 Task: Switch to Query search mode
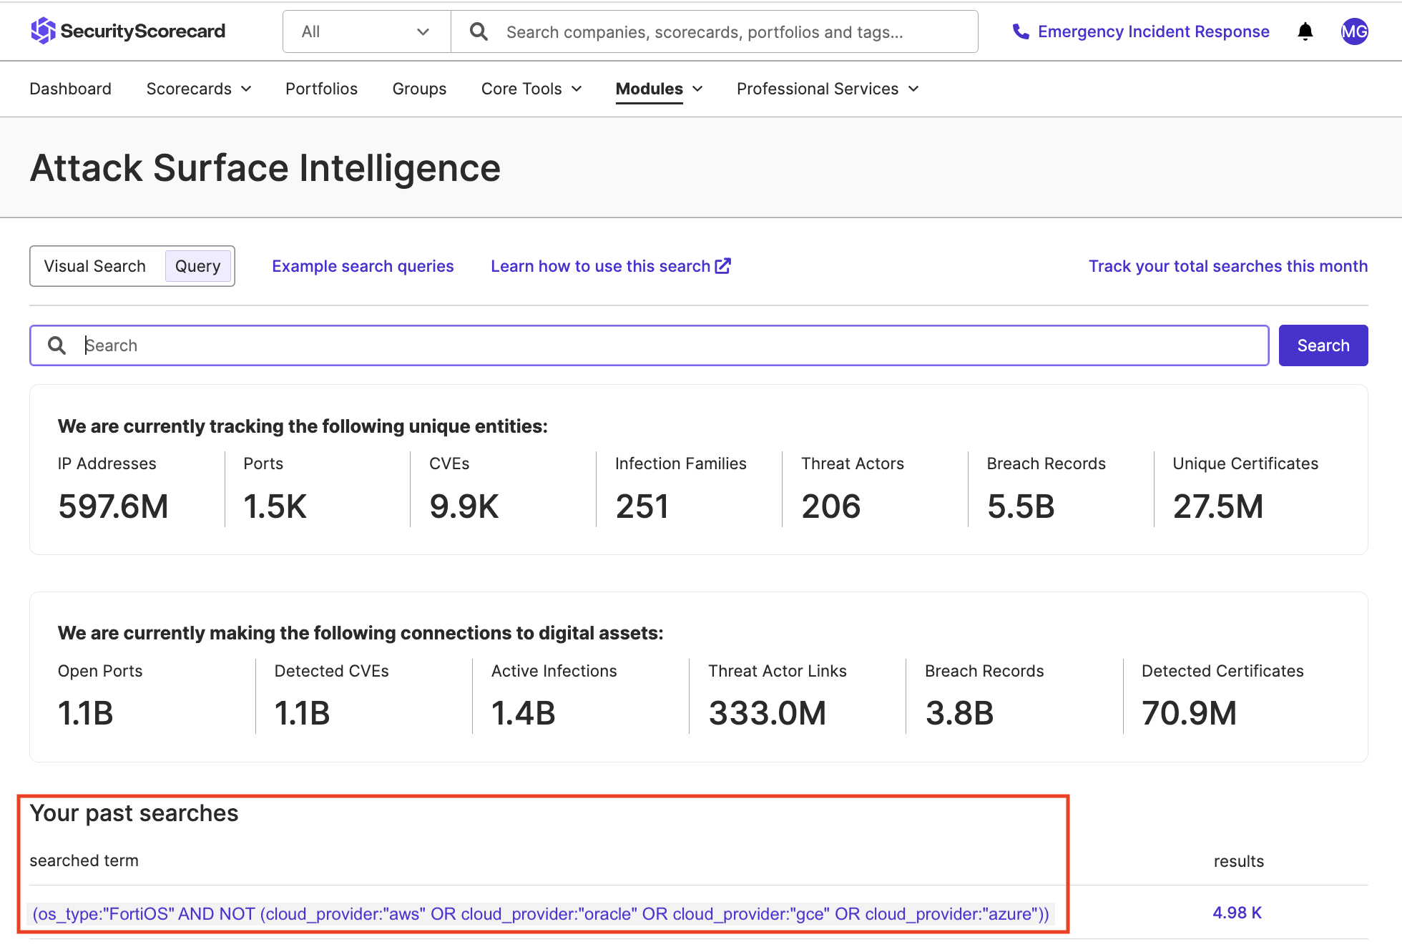coord(198,266)
